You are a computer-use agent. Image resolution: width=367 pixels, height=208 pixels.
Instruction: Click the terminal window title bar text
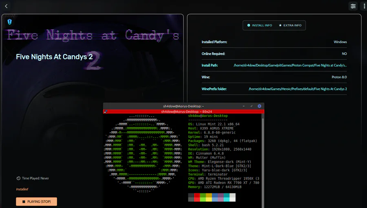(183, 106)
